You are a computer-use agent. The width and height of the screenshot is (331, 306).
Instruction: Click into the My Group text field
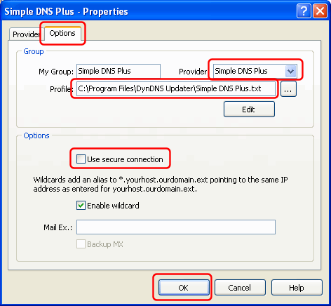pyautogui.click(x=119, y=71)
